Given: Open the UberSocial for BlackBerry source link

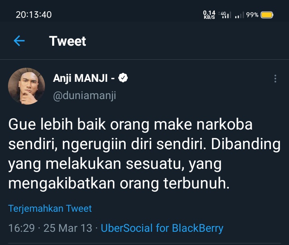Looking at the screenshot, I should [x=162, y=228].
